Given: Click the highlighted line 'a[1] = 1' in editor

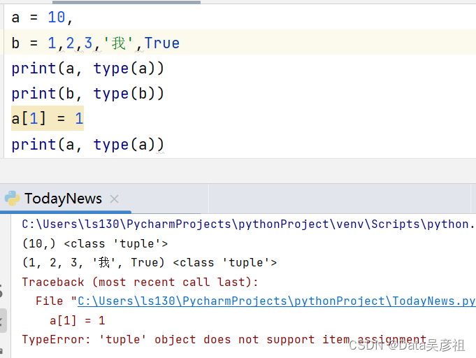Looking at the screenshot, I should click(48, 118).
